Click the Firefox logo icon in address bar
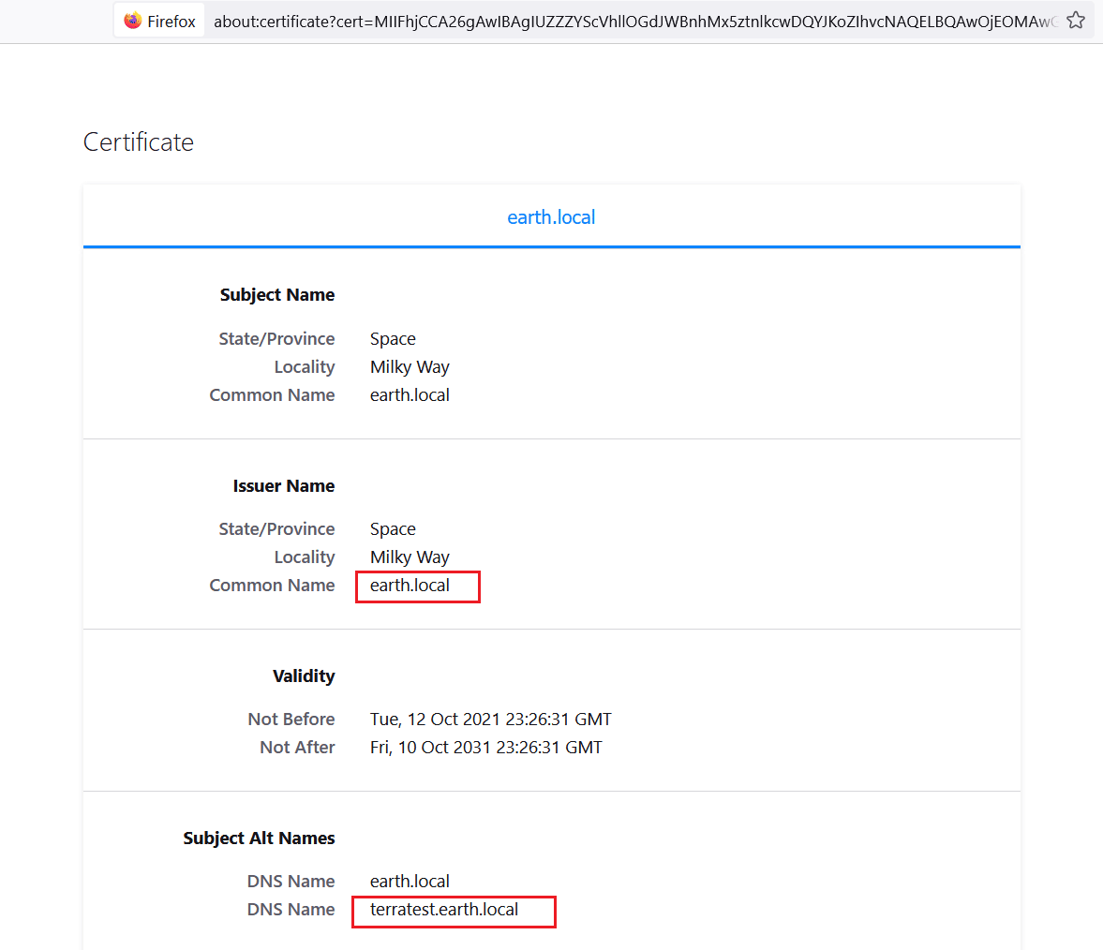 coord(133,21)
